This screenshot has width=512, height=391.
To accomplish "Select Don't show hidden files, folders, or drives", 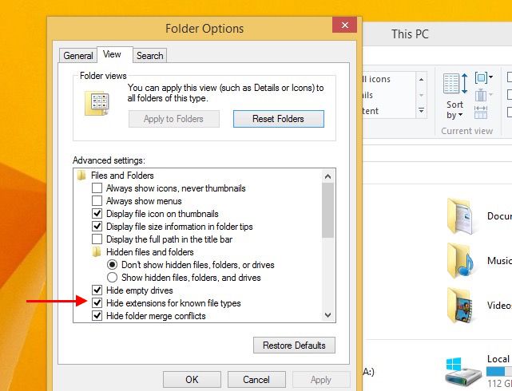I will (112, 264).
